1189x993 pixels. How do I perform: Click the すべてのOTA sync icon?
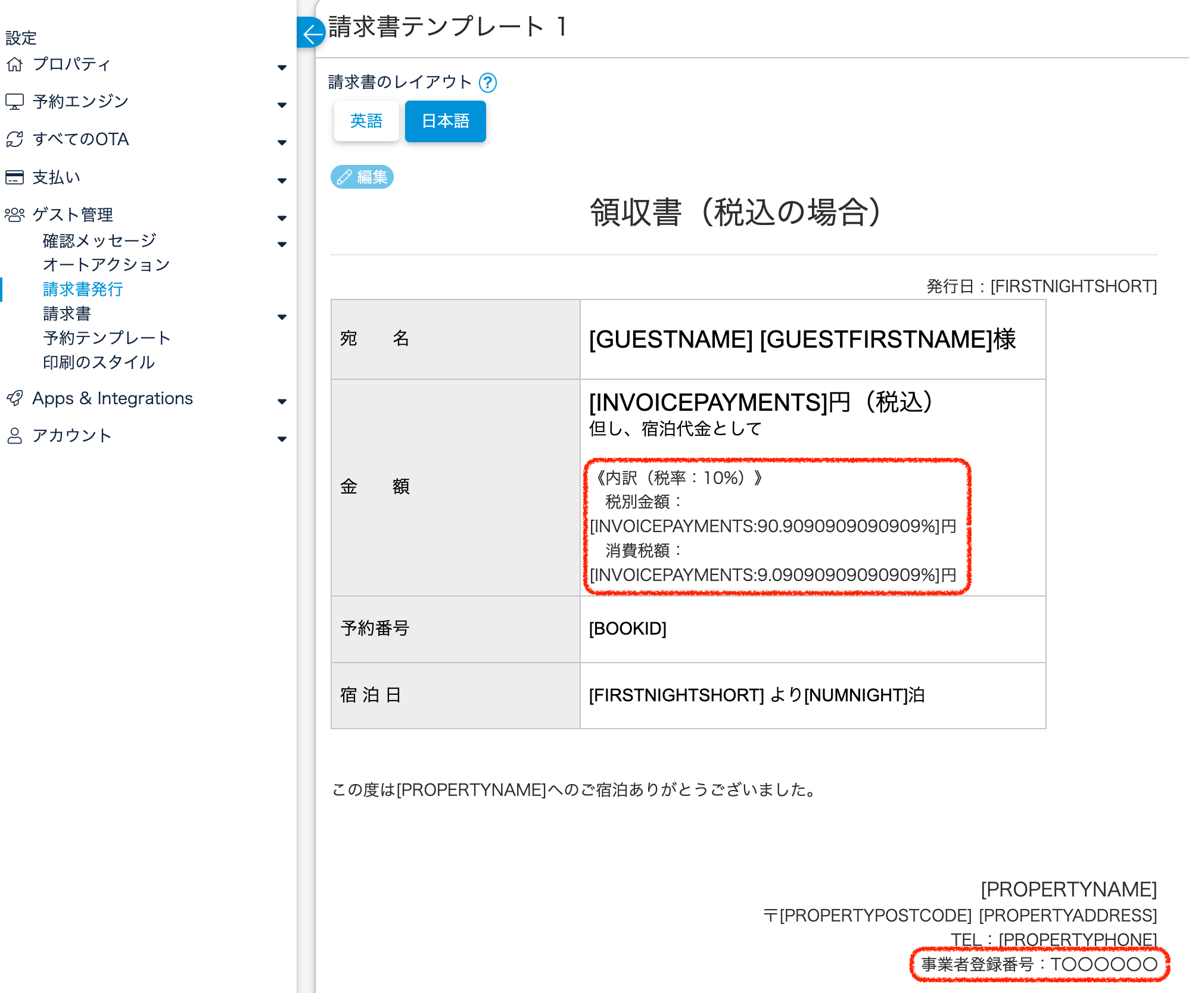point(14,139)
